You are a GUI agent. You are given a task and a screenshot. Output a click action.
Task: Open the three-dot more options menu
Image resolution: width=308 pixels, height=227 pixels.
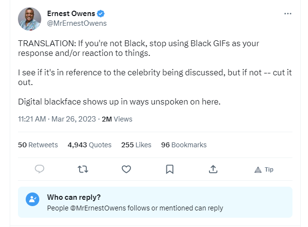[x=288, y=13]
